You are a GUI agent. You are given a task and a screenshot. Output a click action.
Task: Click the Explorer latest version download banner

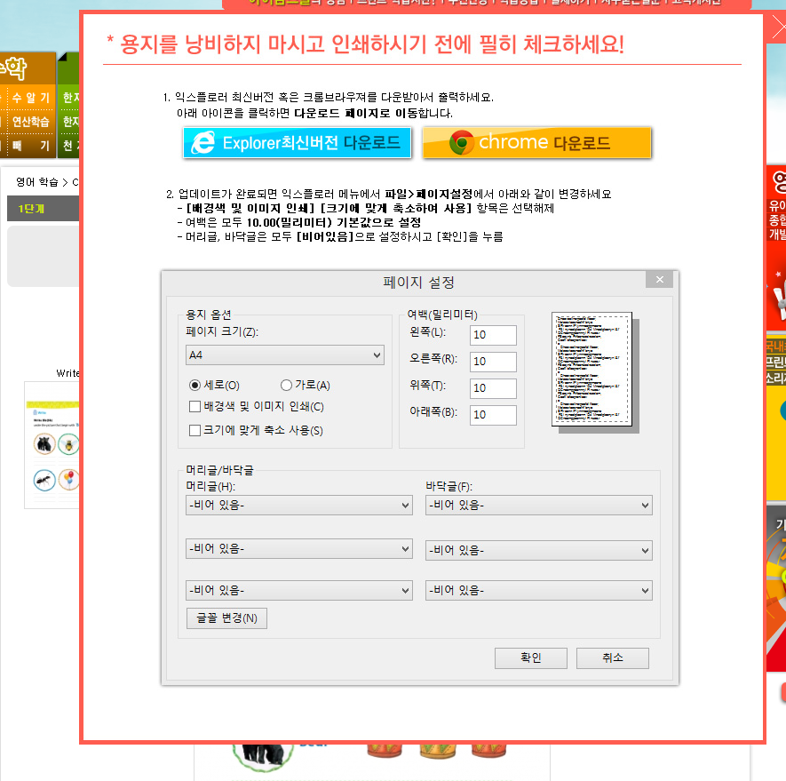(x=298, y=143)
